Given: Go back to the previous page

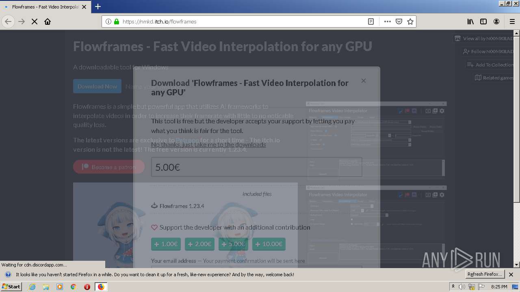Looking at the screenshot, I should [8, 21].
